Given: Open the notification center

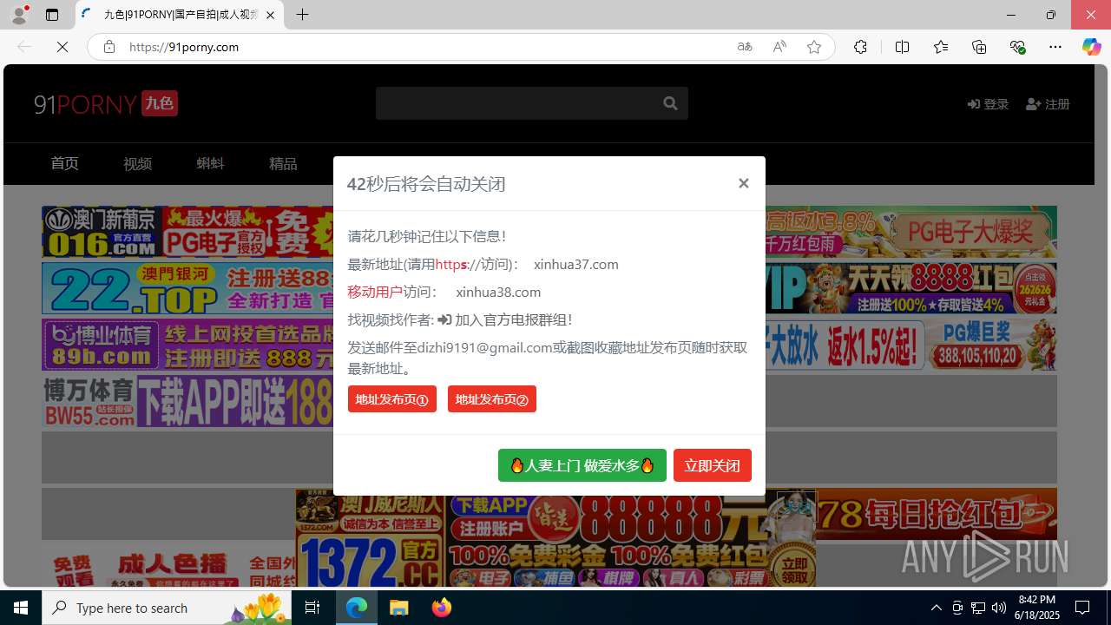Looking at the screenshot, I should 1082,608.
